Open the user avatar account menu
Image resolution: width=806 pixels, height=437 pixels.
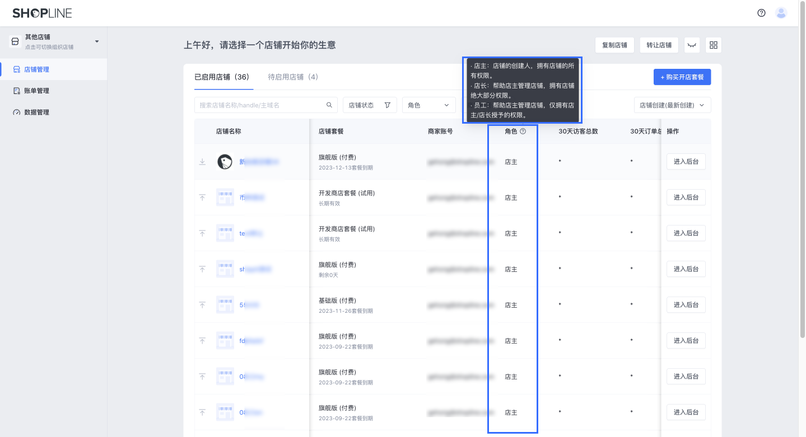click(x=781, y=13)
